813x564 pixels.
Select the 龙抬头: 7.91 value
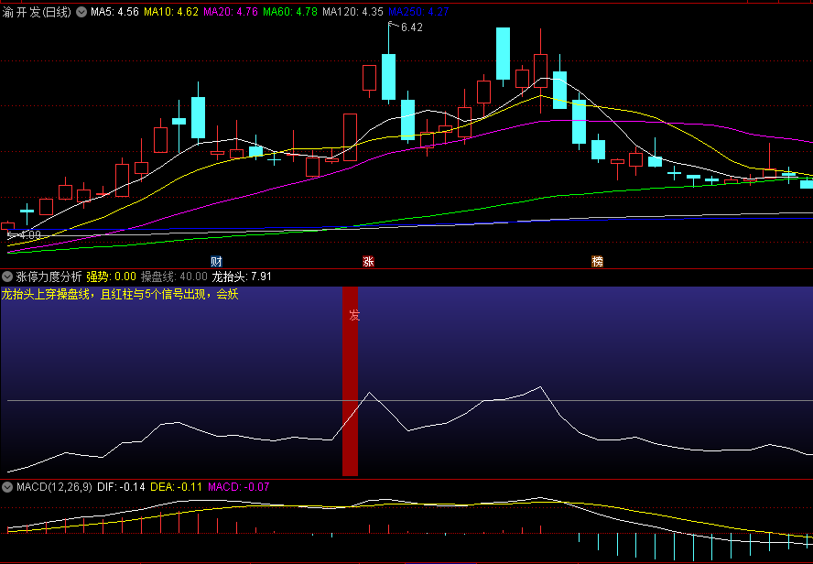coord(242,277)
